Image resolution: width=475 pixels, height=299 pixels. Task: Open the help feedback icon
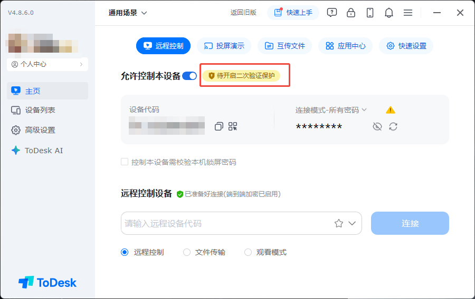332,13
